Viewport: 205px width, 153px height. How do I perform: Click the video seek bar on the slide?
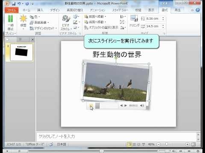107,106
